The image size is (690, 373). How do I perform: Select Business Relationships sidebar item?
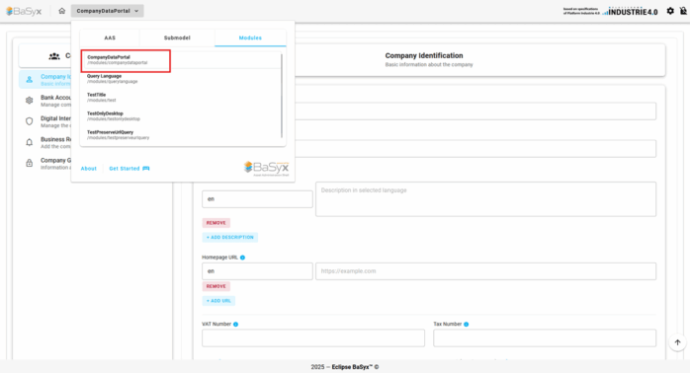(x=45, y=142)
